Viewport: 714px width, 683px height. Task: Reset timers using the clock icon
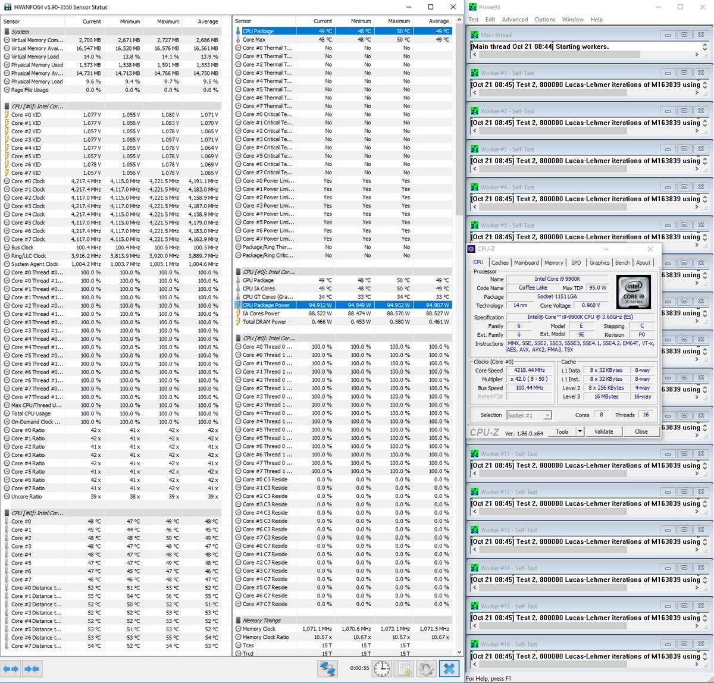(381, 668)
